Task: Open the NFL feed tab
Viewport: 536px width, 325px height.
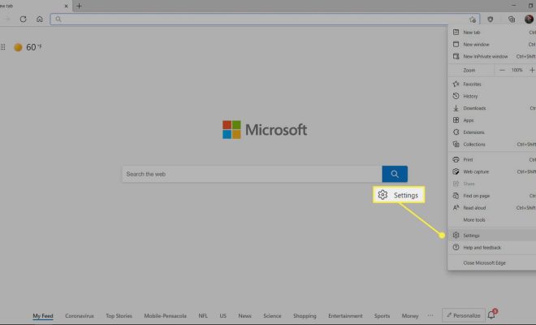Action: tap(203, 316)
